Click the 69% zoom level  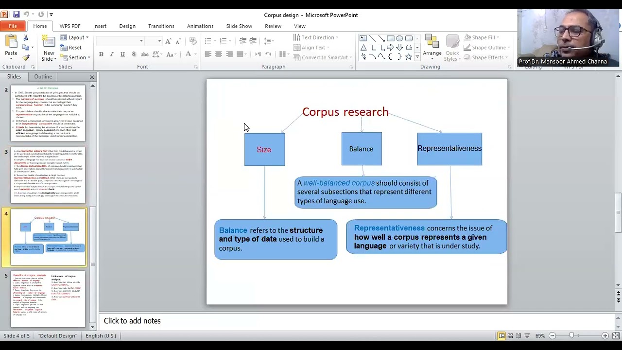point(540,336)
